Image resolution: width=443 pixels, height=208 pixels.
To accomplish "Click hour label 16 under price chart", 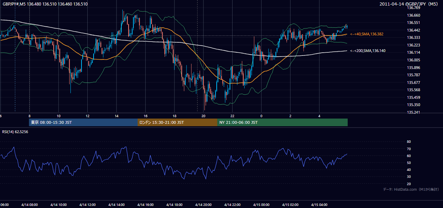I will coord(146,116).
